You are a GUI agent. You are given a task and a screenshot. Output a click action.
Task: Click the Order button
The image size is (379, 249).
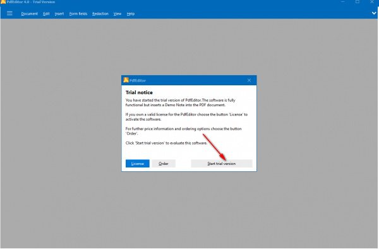coord(164,164)
